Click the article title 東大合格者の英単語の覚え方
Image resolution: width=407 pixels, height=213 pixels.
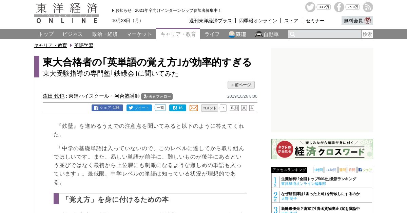tap(148, 62)
